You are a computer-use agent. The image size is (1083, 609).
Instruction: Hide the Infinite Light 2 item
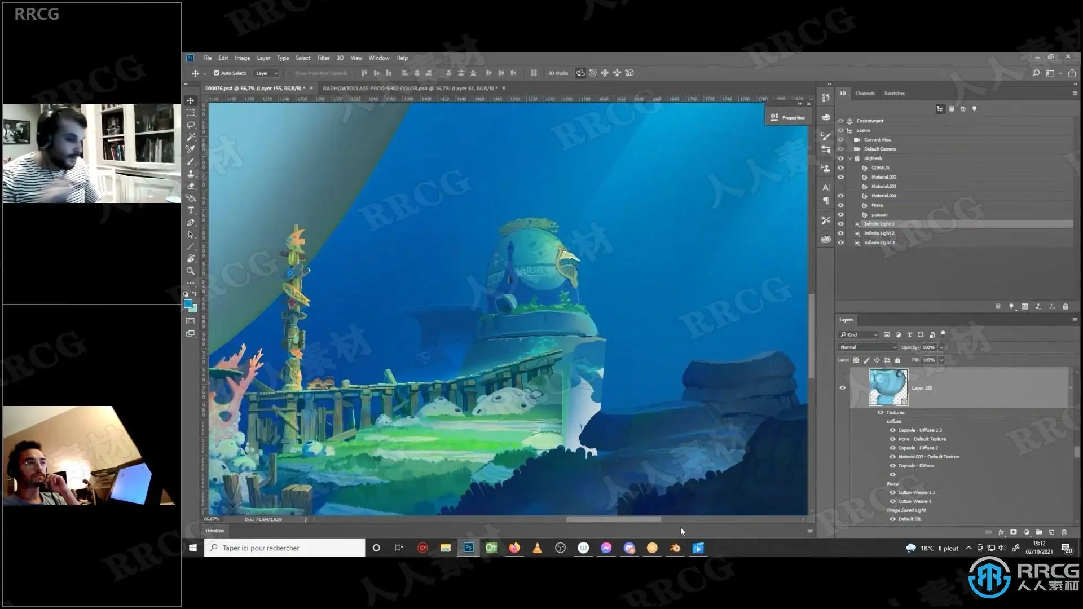point(840,233)
